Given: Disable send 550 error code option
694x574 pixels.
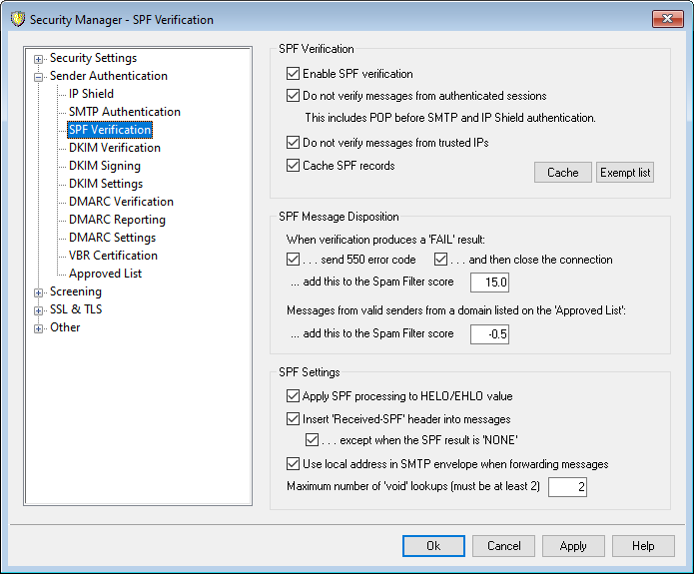Looking at the screenshot, I should 293,260.
